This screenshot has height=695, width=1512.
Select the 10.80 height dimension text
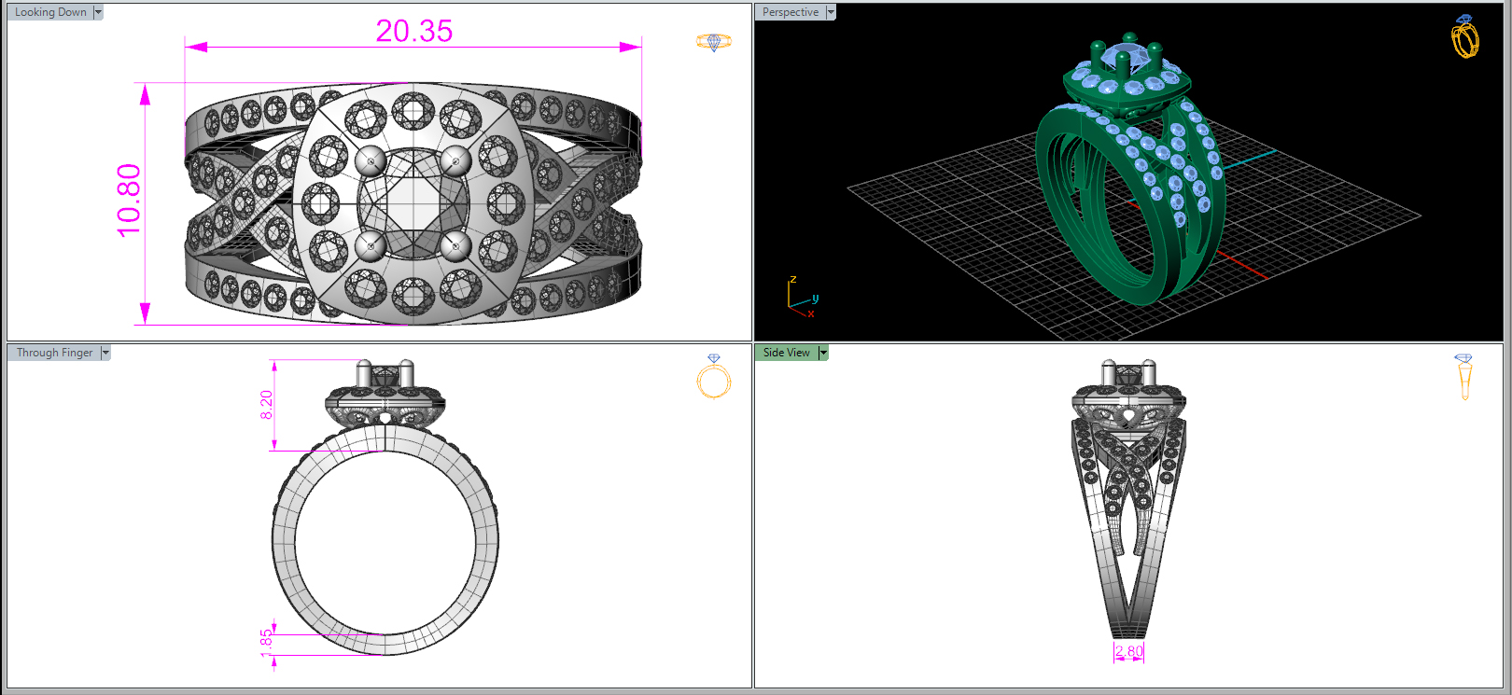point(129,201)
